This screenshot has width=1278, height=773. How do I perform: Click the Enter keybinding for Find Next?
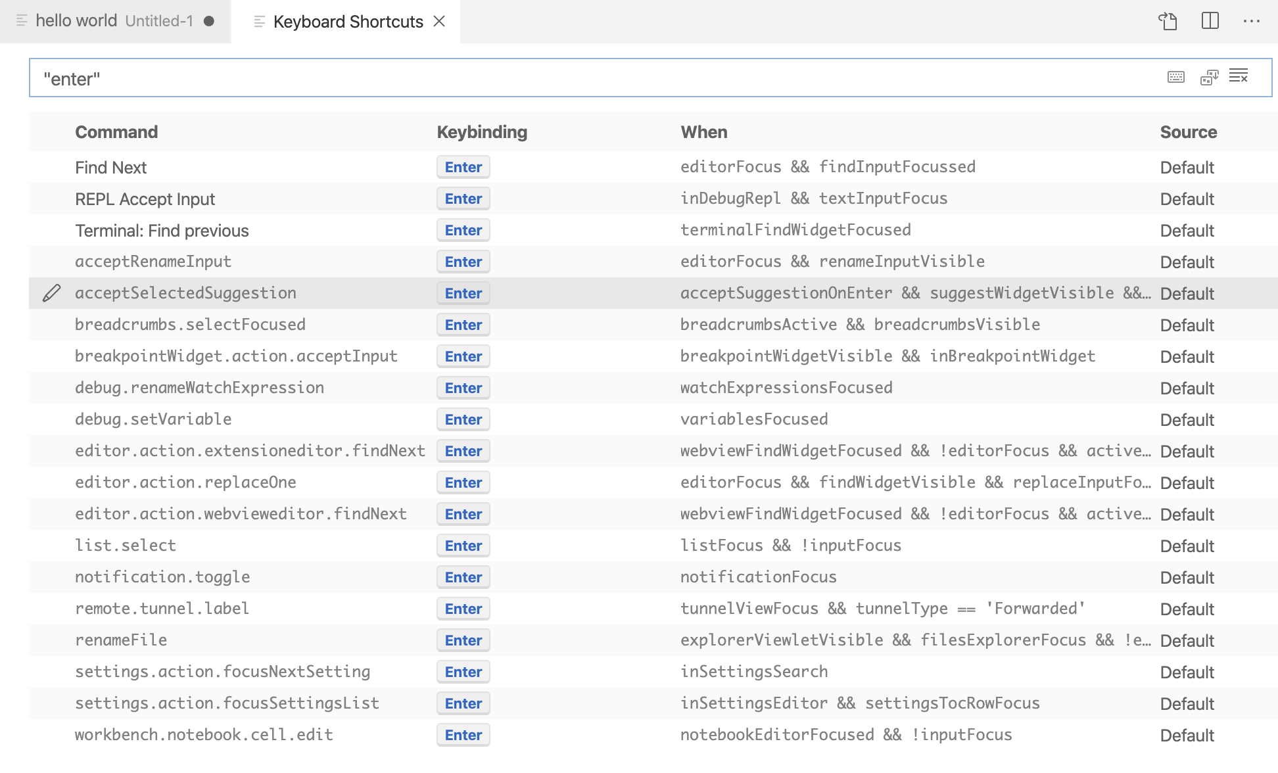point(463,167)
